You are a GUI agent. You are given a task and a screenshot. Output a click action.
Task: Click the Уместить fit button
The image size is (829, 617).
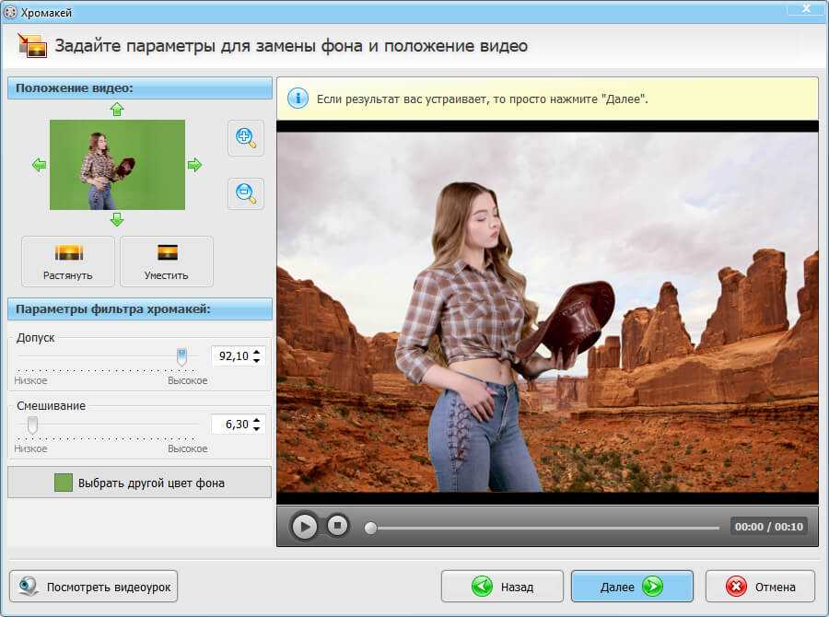[167, 261]
